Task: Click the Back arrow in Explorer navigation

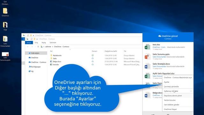Action: (x=28, y=47)
